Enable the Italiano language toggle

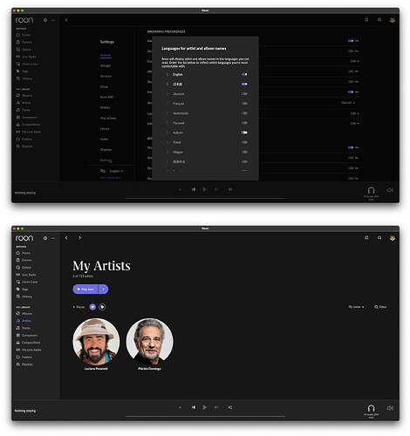(x=244, y=133)
